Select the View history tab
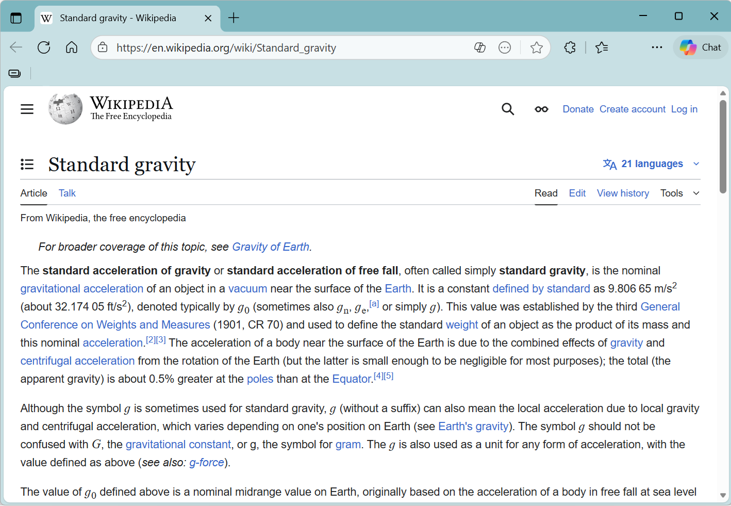 623,193
